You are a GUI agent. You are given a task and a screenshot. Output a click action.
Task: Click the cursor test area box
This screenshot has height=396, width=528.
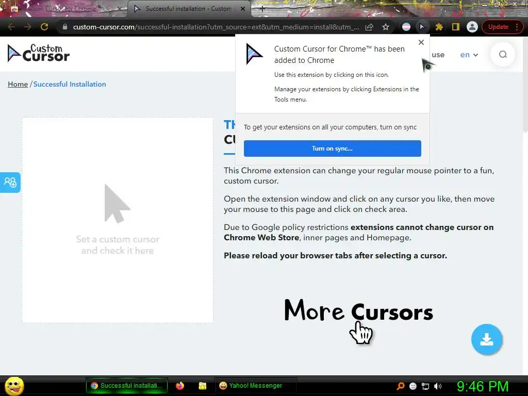118,220
